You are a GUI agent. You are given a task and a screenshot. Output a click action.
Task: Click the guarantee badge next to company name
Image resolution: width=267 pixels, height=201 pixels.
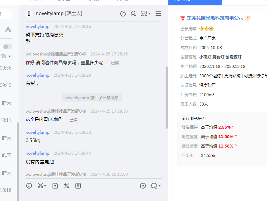tap(247, 18)
